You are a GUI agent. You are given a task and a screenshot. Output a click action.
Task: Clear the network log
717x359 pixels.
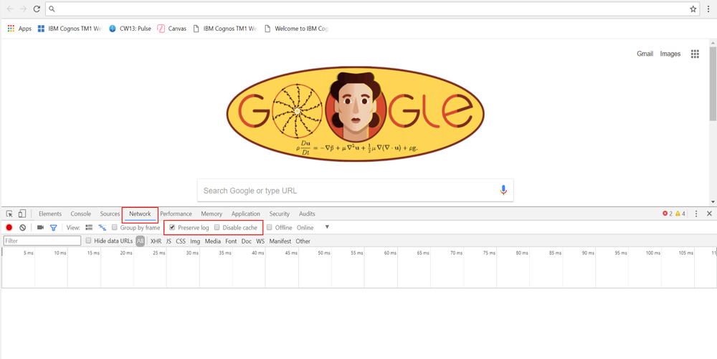click(23, 228)
